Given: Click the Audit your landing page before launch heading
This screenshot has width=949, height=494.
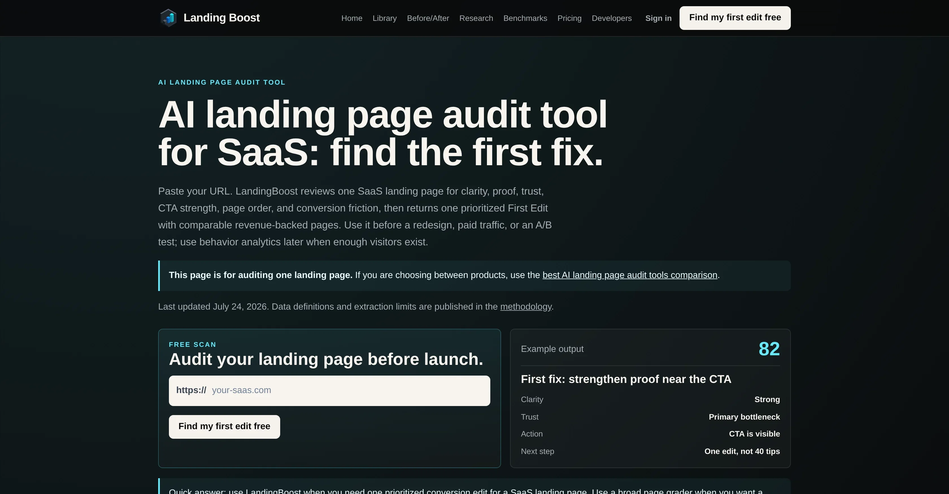Looking at the screenshot, I should 326,360.
